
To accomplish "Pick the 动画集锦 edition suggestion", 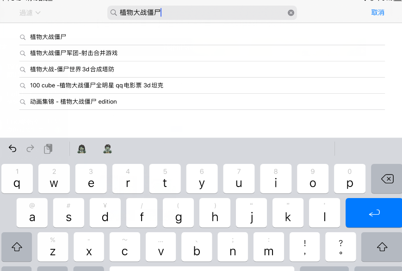I will (x=73, y=102).
